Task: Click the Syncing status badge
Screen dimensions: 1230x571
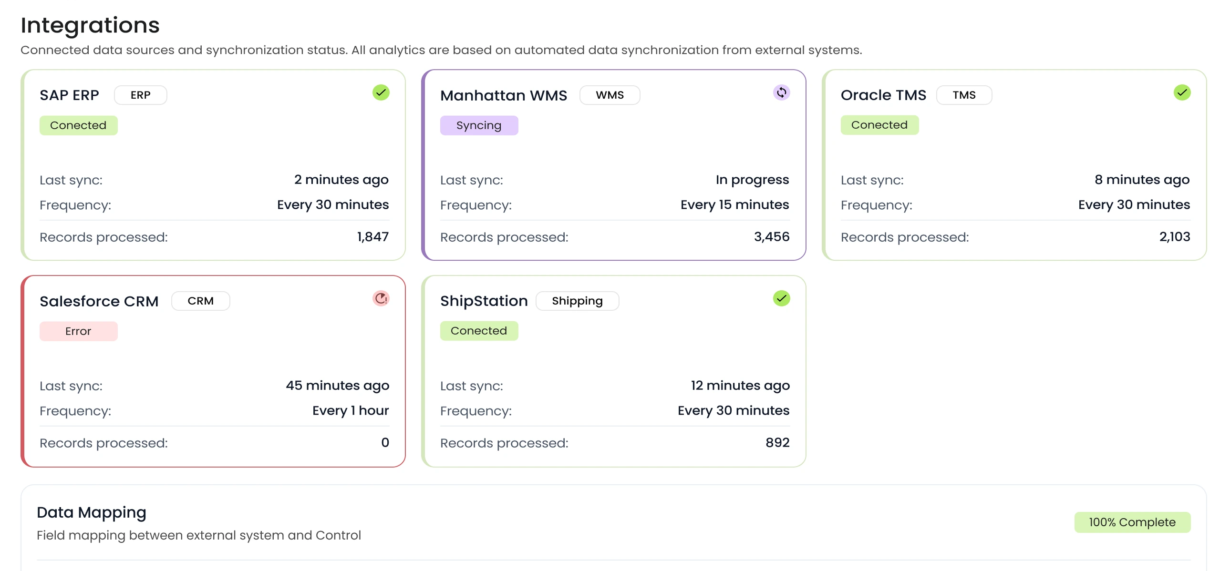Action: coord(478,125)
